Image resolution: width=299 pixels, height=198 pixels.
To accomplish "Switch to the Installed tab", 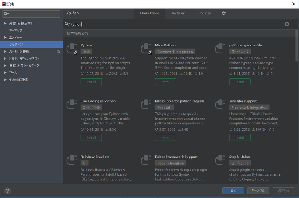I will (x=179, y=13).
